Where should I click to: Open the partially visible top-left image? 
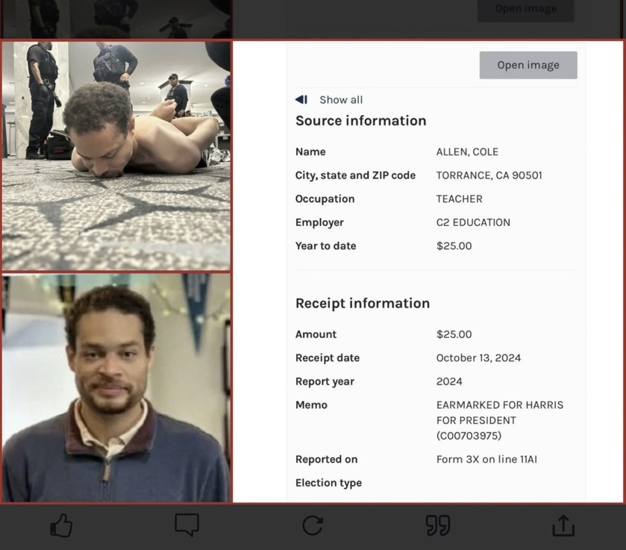point(116,19)
